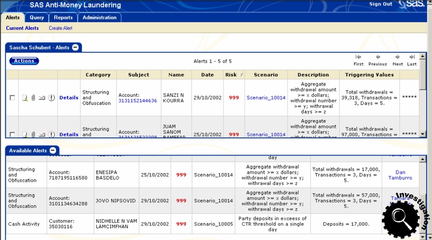The height and width of the screenshot is (240, 432).
Task: Click the Create Alert link
Action: point(60,28)
